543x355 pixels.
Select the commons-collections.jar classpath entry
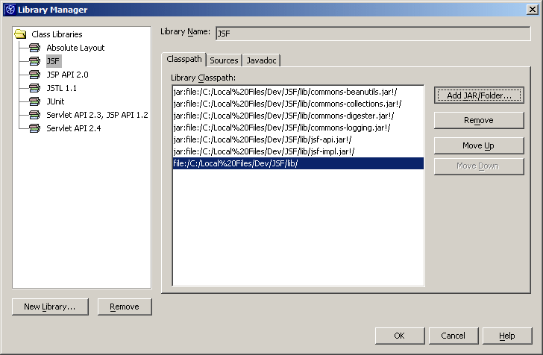pyautogui.click(x=298, y=104)
